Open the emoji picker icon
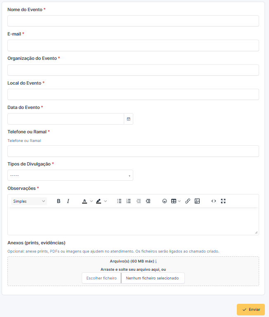269x317 pixels. click(165, 201)
